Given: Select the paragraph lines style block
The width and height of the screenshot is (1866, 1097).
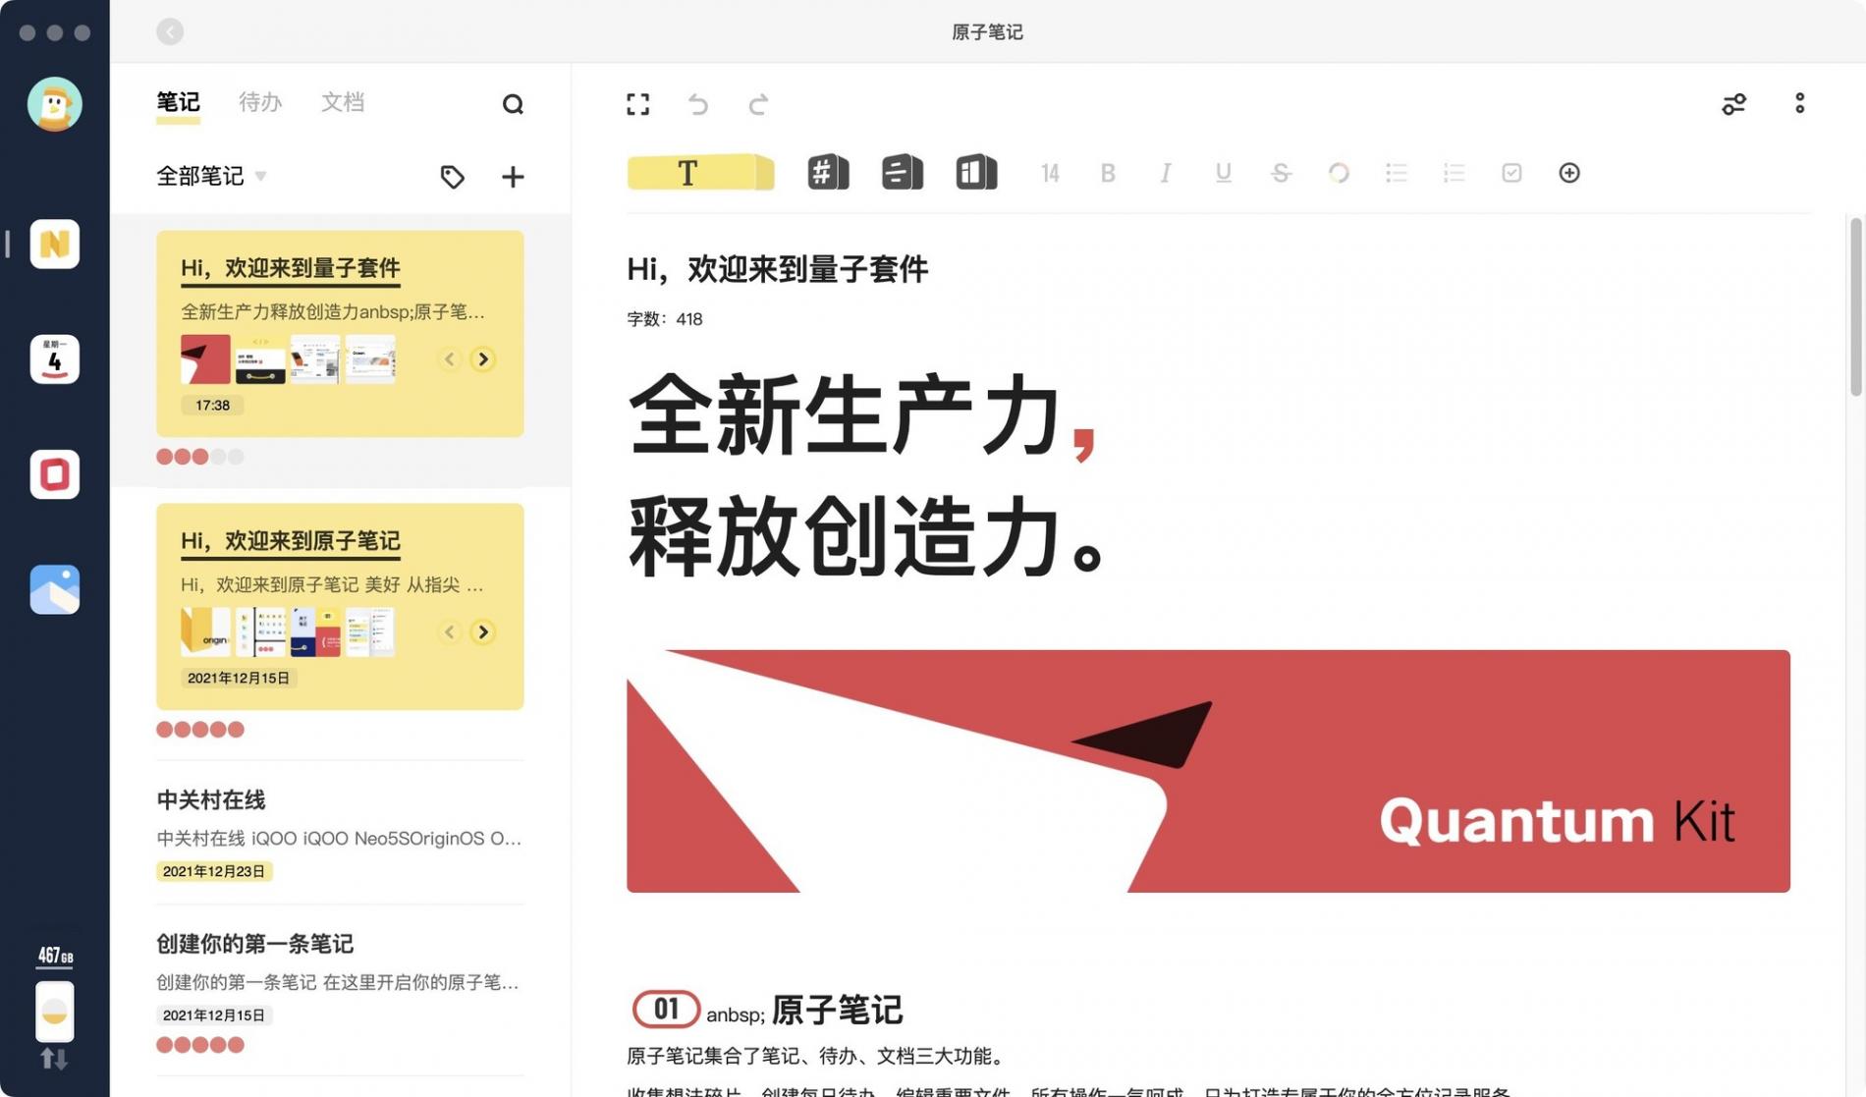Looking at the screenshot, I should coord(902,173).
